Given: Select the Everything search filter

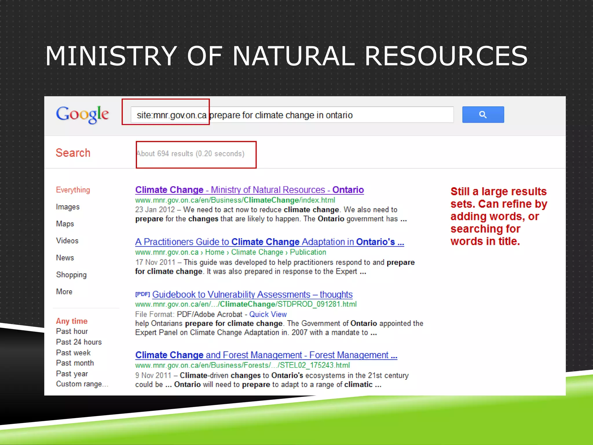Looking at the screenshot, I should pyautogui.click(x=73, y=190).
